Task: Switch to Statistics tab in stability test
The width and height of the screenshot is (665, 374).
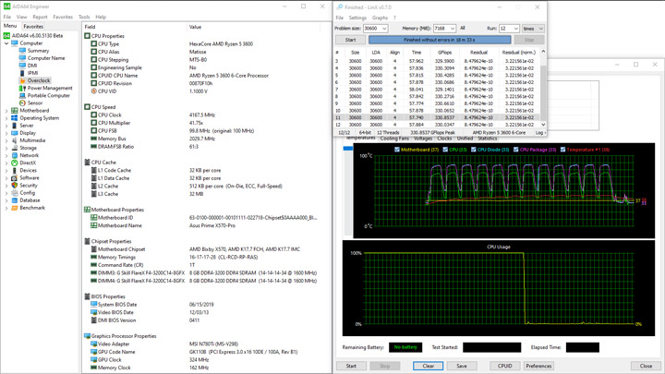Action: click(488, 139)
